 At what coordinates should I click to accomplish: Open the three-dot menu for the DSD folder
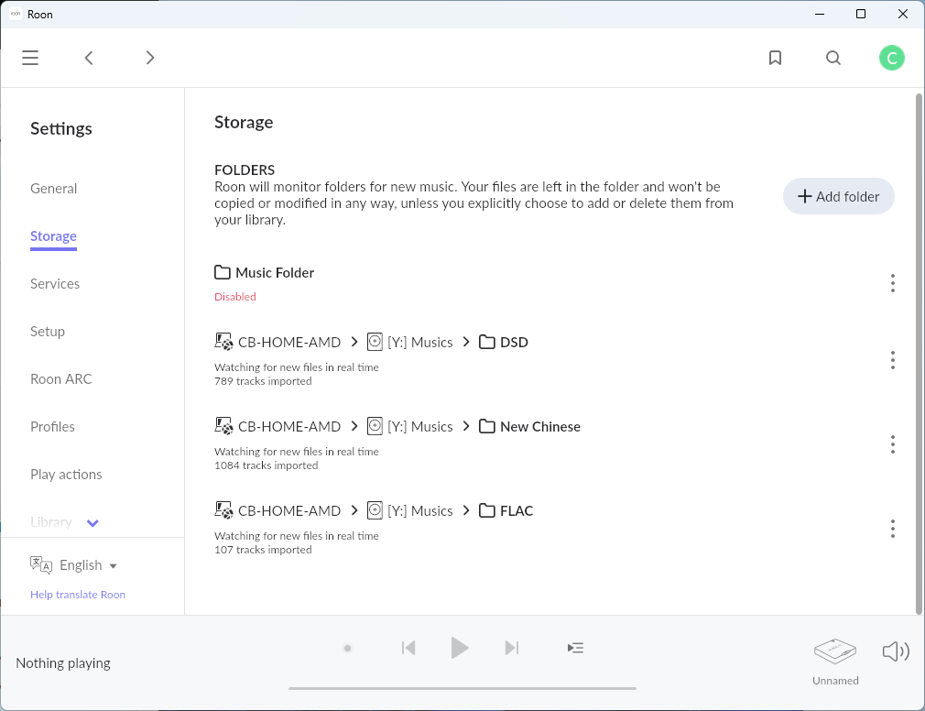click(x=893, y=360)
